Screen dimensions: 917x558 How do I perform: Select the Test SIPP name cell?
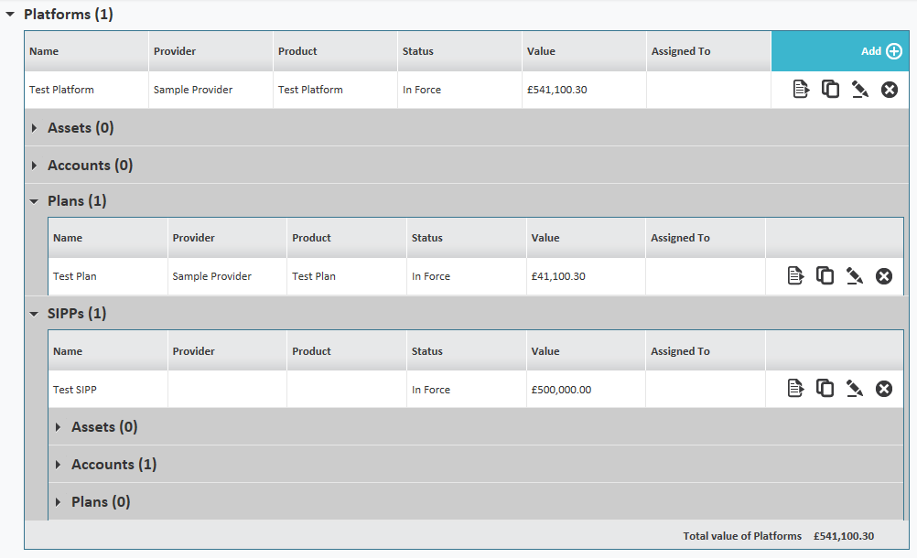pos(75,390)
